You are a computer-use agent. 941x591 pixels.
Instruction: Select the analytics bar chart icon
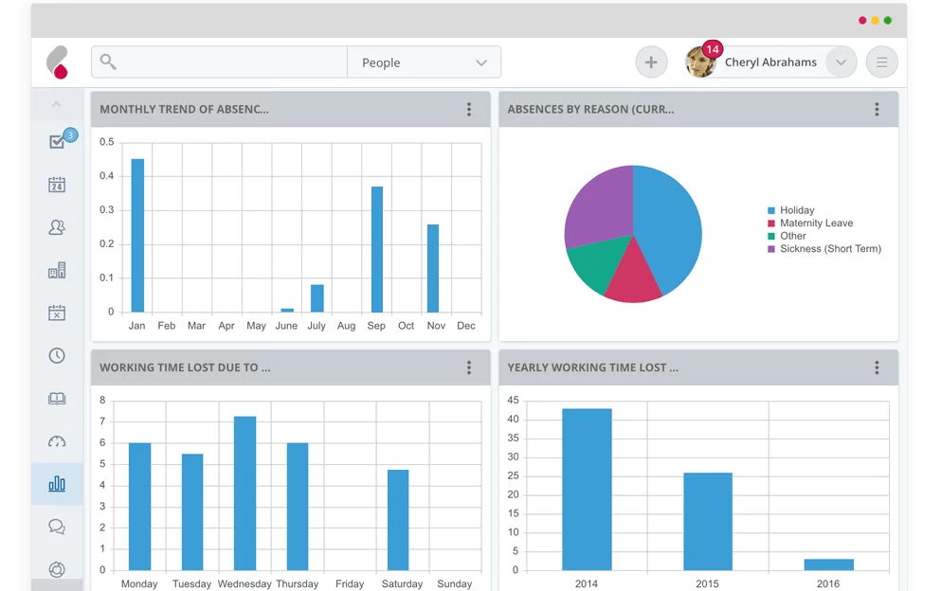click(x=57, y=483)
